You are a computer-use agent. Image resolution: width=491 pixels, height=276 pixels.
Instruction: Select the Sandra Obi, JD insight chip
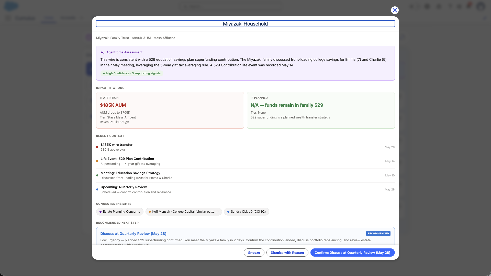[247, 212]
